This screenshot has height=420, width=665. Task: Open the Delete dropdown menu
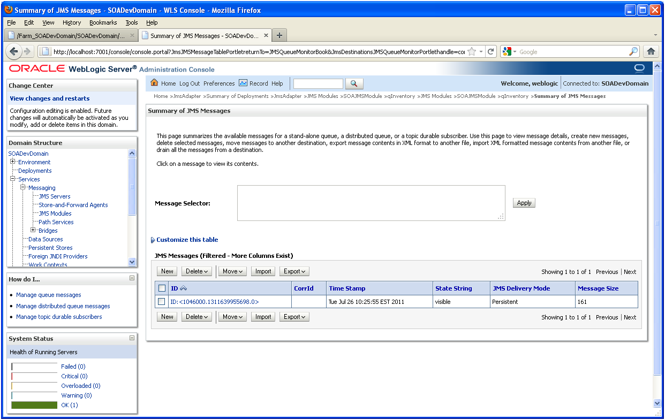point(197,271)
